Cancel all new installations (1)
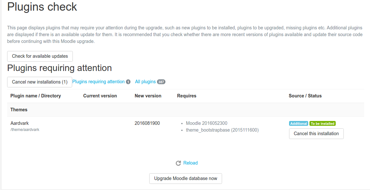Viewport: 370px width, 190px height. [x=39, y=82]
